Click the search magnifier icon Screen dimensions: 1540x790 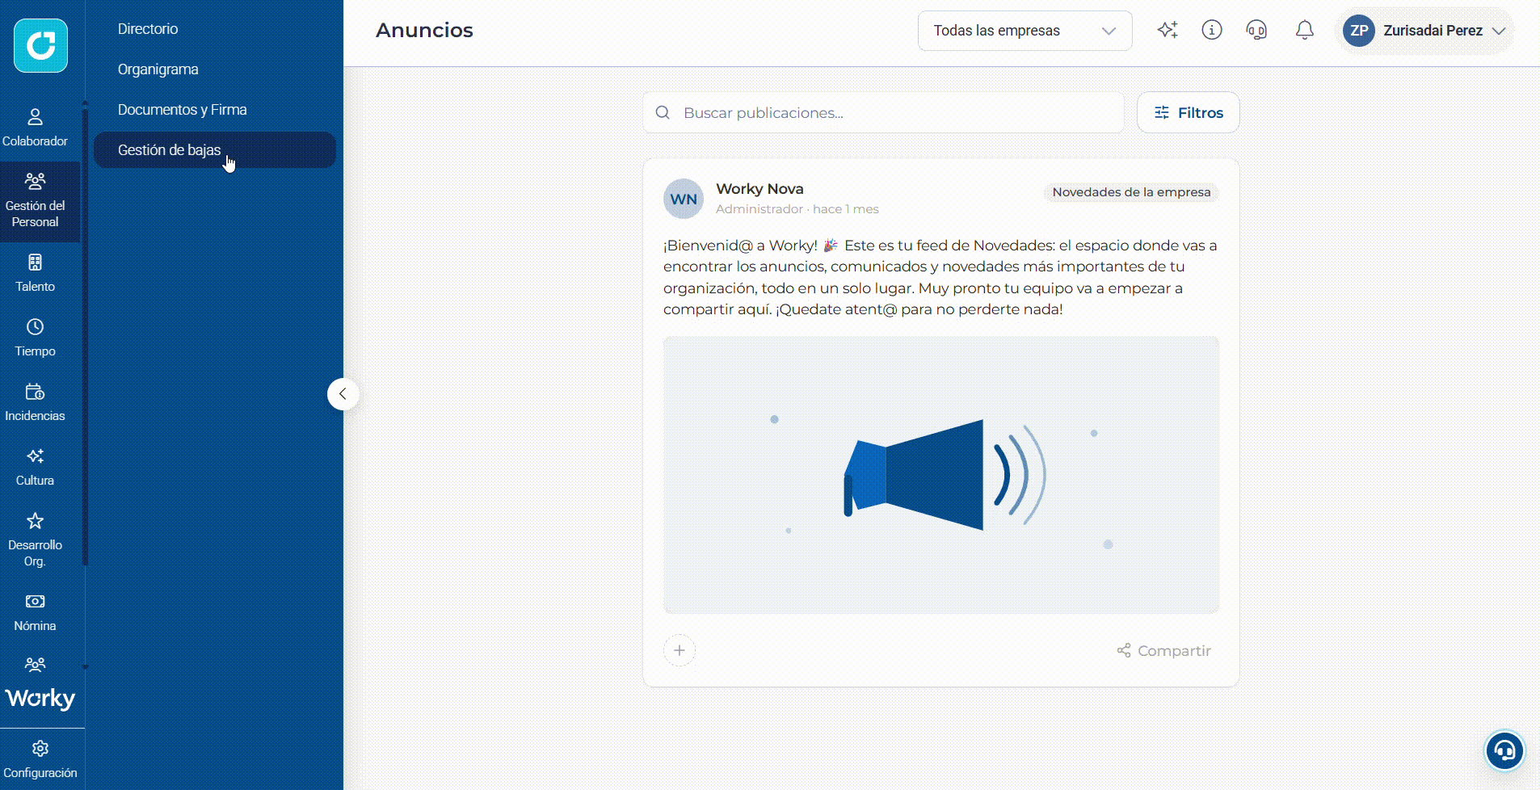click(x=663, y=112)
